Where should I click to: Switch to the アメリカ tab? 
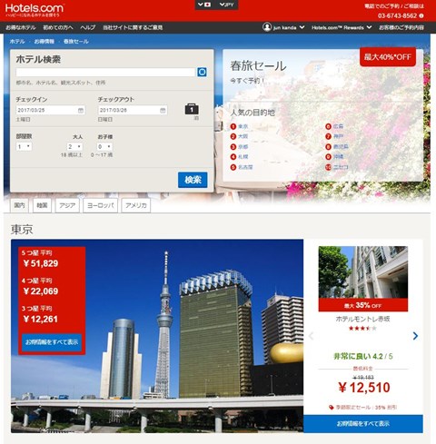(136, 205)
